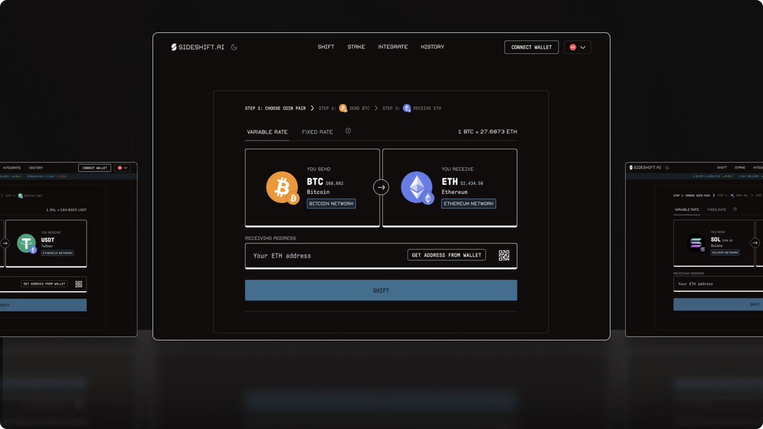Open the SHIFT menu in center window
This screenshot has width=763, height=429.
click(x=326, y=47)
